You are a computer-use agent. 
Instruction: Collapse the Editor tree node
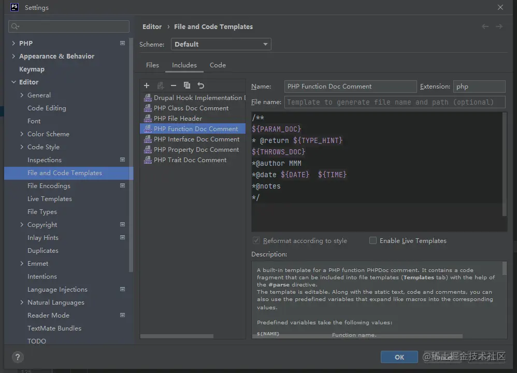coord(13,82)
